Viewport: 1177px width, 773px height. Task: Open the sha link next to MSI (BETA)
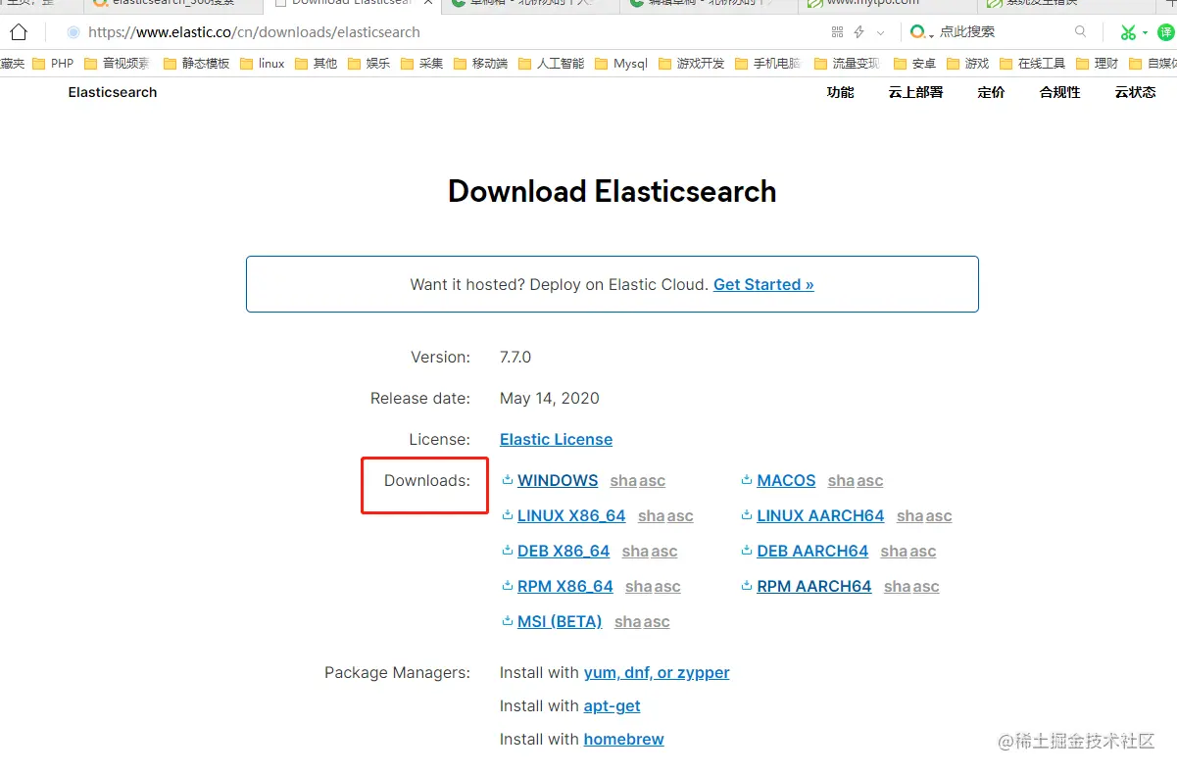[628, 622]
